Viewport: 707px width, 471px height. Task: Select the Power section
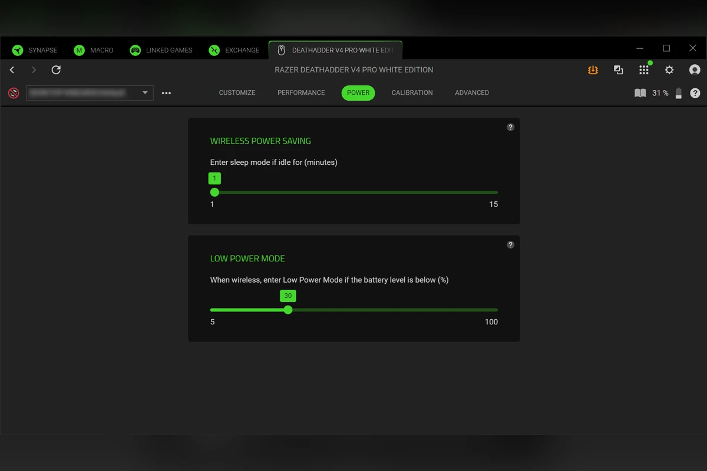click(358, 93)
